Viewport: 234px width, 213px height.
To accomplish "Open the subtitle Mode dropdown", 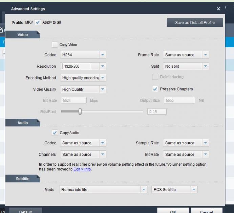I will (x=144, y=190).
